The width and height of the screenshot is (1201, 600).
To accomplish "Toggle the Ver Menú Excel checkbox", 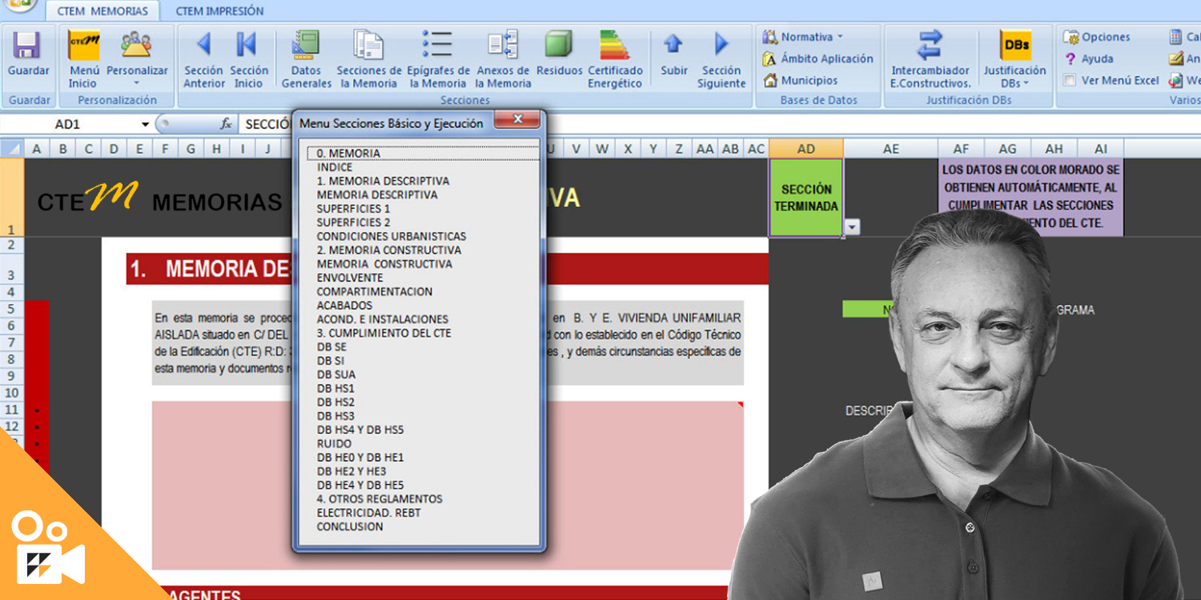I will [1070, 80].
